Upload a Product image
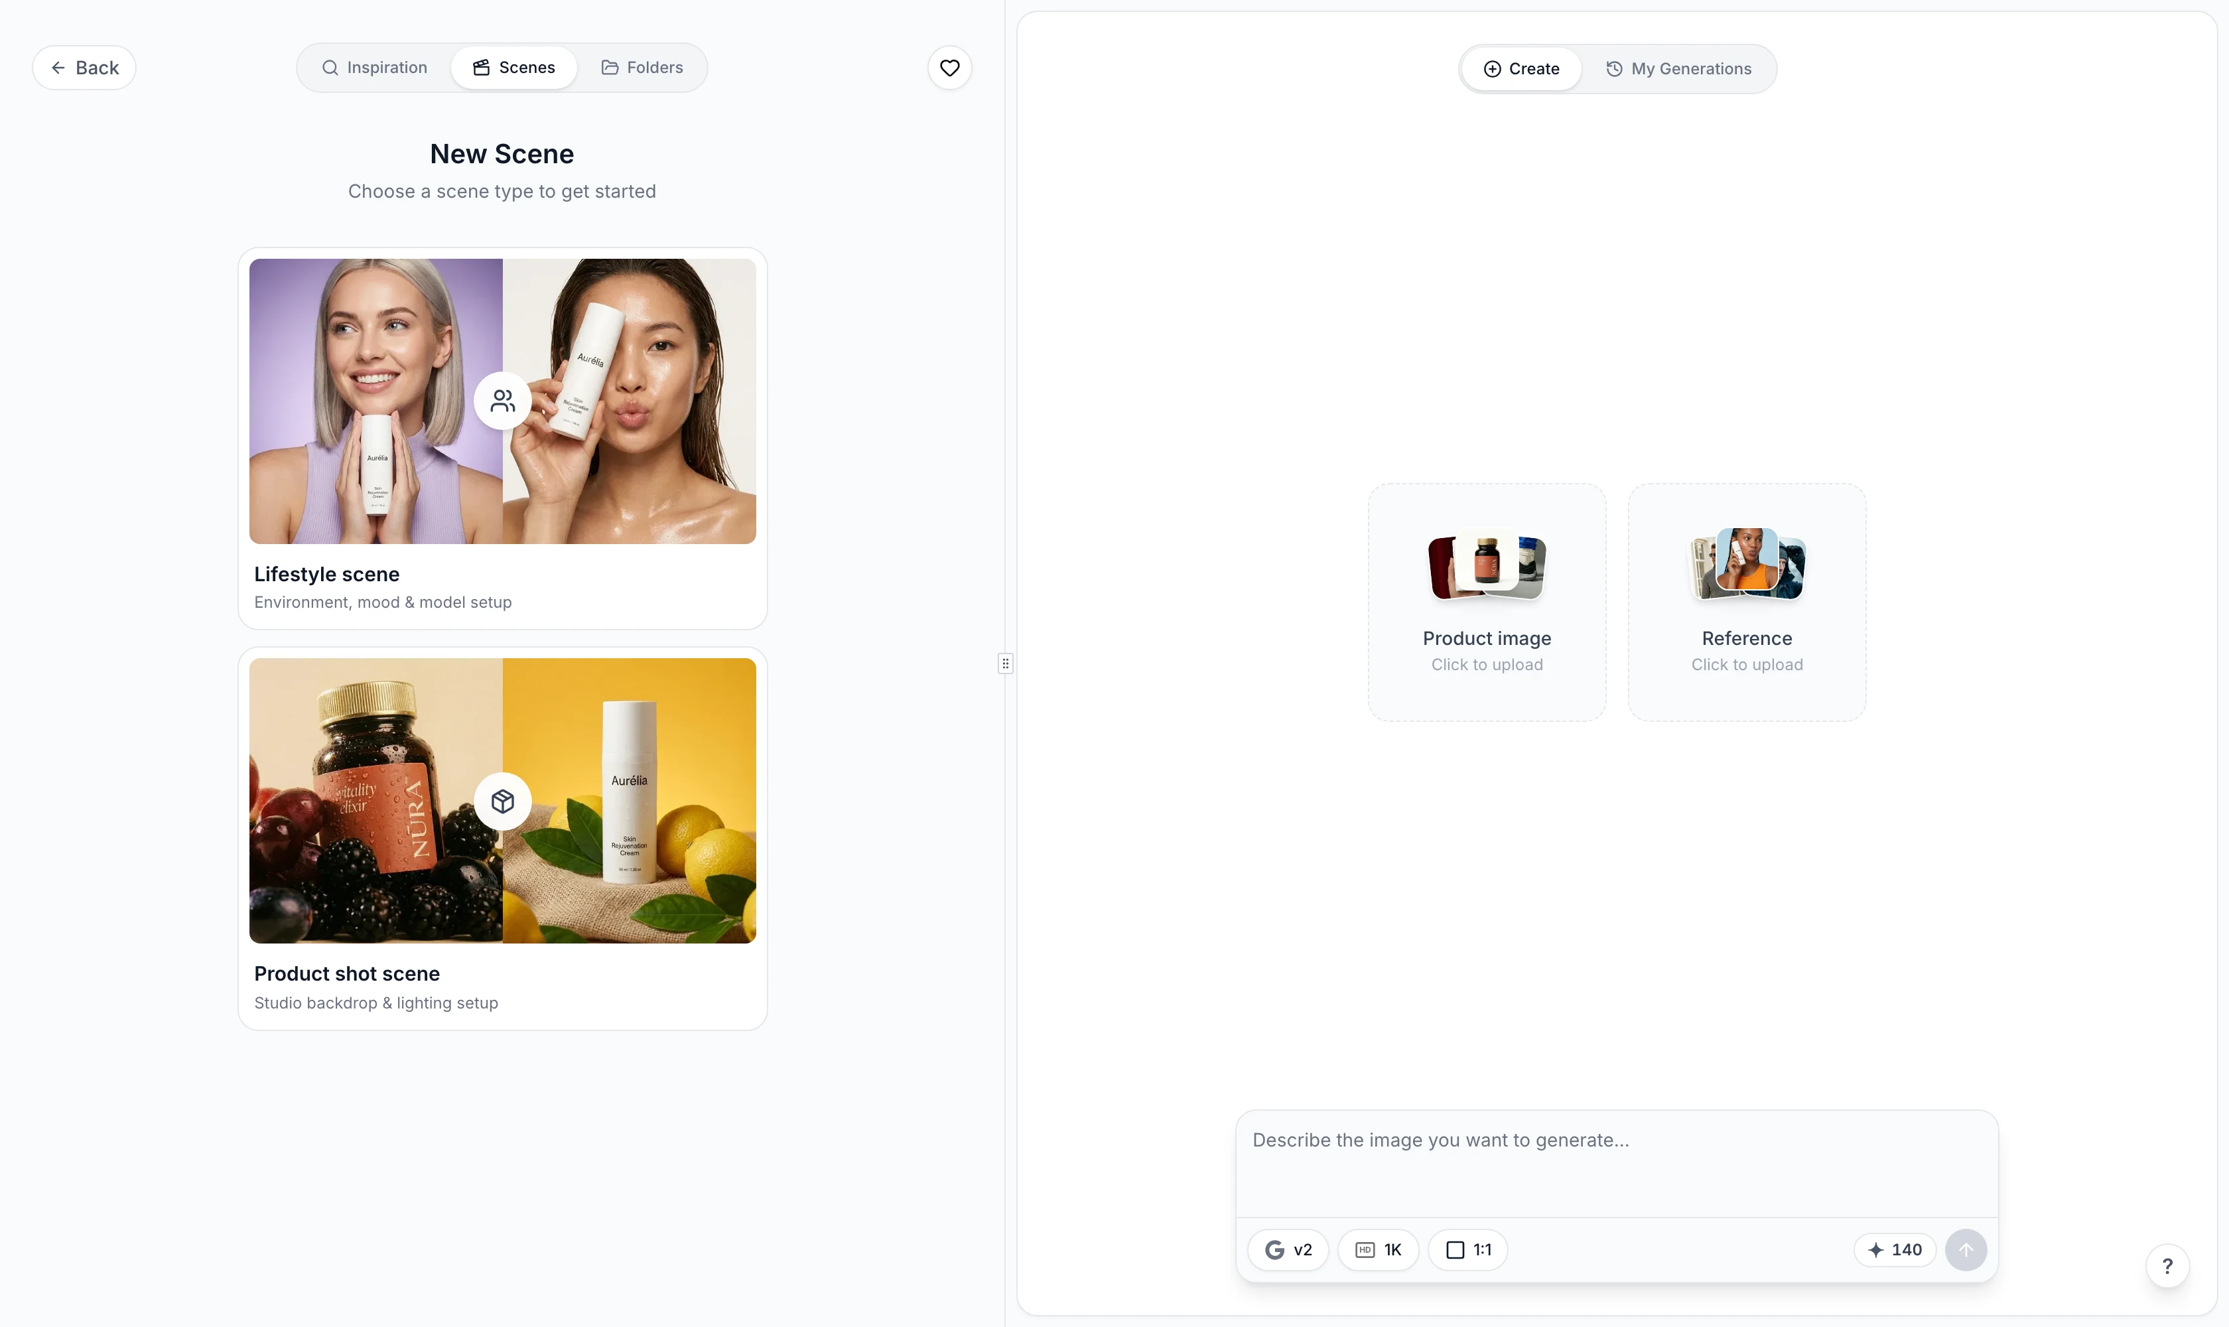Screen dimensions: 2229x1327 pos(1487,602)
